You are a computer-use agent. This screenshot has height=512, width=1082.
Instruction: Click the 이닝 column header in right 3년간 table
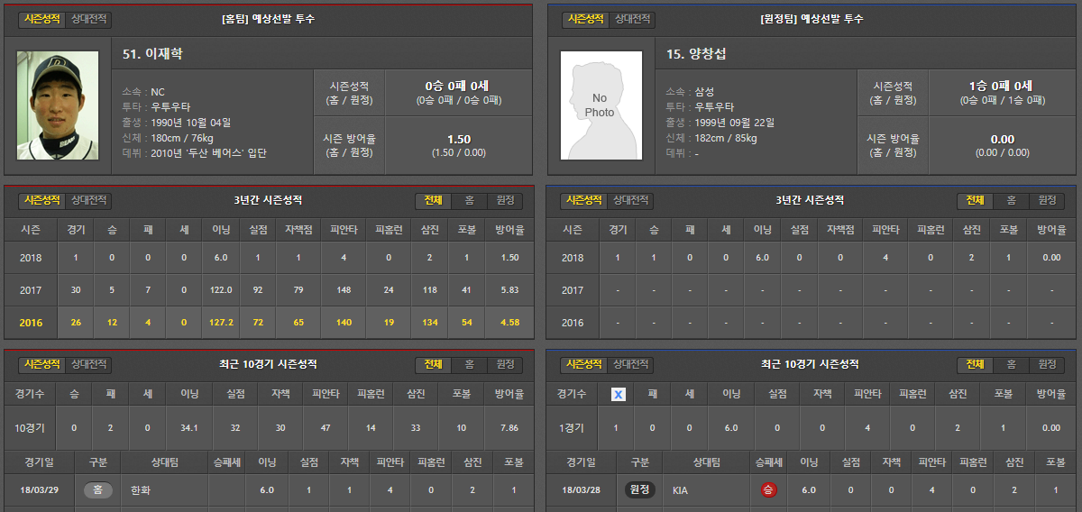[763, 230]
